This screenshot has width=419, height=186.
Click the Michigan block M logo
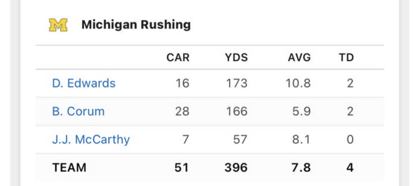tap(58, 25)
